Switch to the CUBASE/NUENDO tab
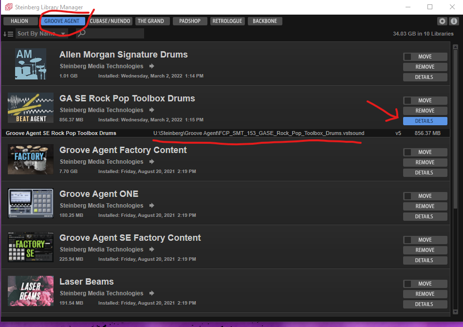Viewport: 463px width, 327px height. click(x=110, y=21)
